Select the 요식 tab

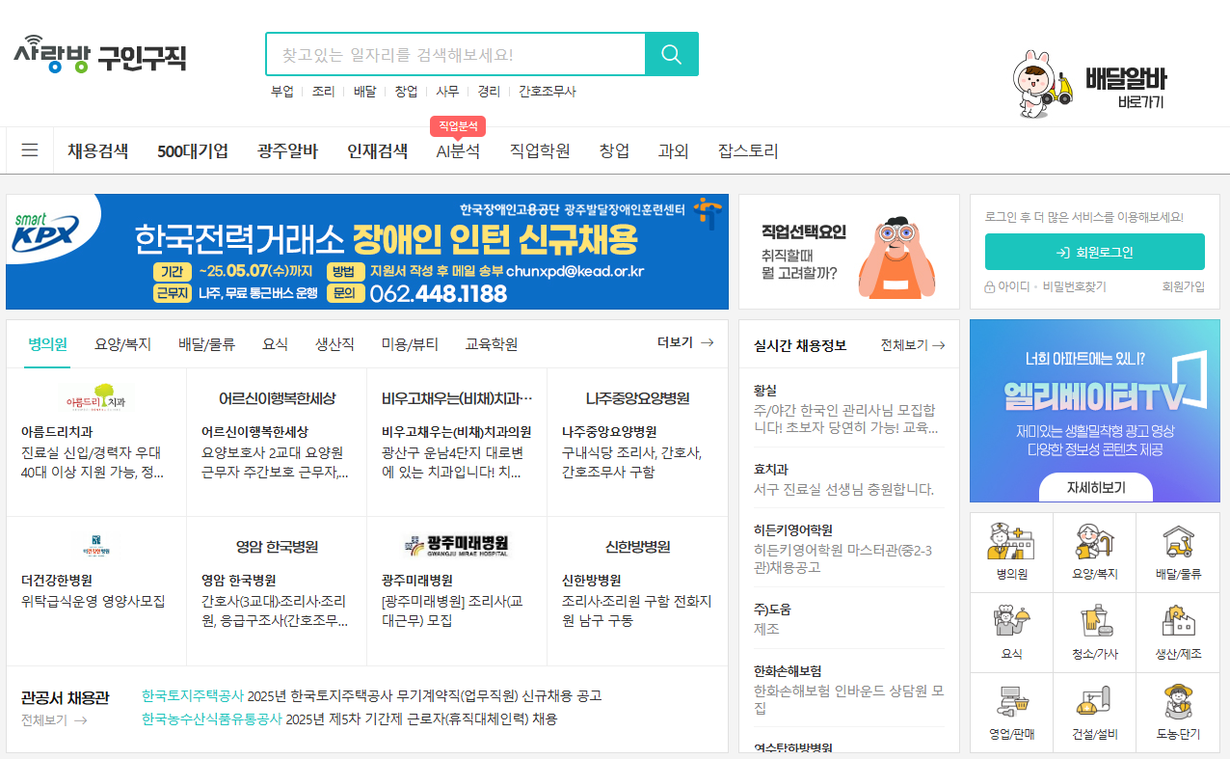(x=276, y=344)
